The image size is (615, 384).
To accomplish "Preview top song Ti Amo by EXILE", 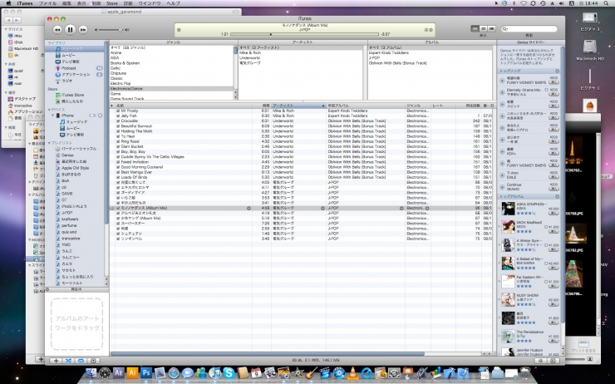I will pos(502,175).
